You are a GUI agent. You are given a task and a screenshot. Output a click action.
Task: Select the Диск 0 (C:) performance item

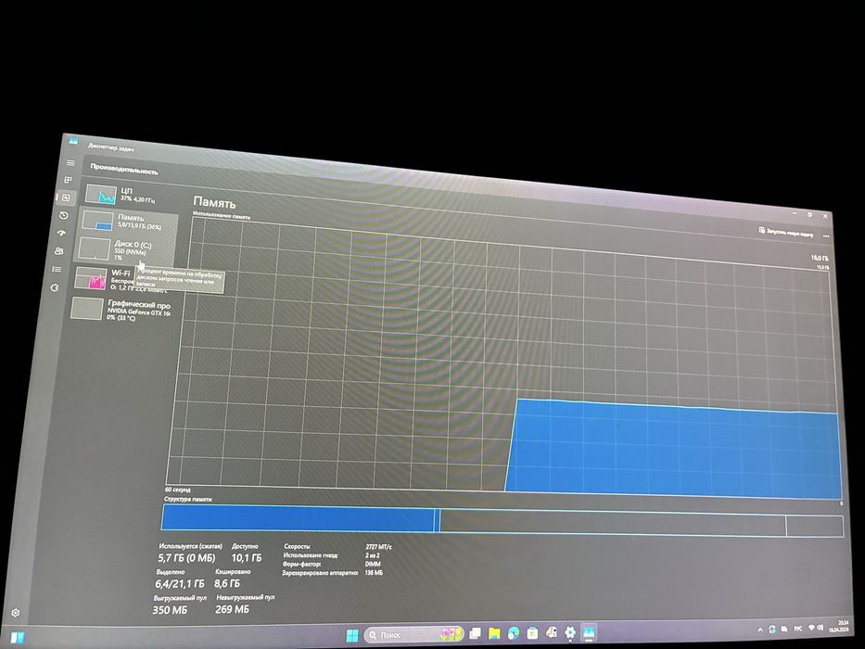tap(125, 249)
